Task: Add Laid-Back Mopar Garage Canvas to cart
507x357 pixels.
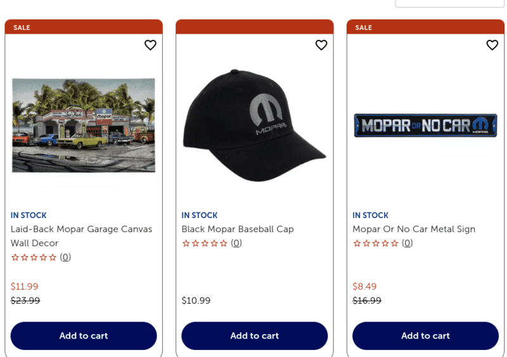Action: point(84,335)
